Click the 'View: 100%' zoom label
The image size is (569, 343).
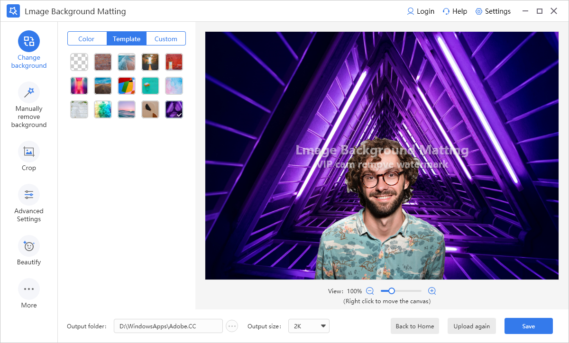tap(345, 291)
